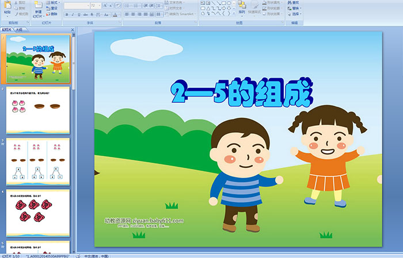The image size is (403, 258).
Task: Click the Grow Font icon
Action: [105, 5]
